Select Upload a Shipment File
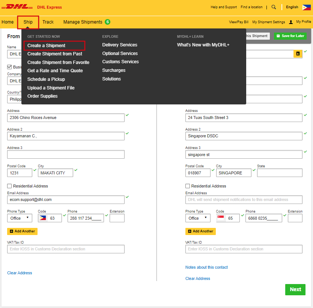The width and height of the screenshot is (313, 308). click(x=51, y=88)
